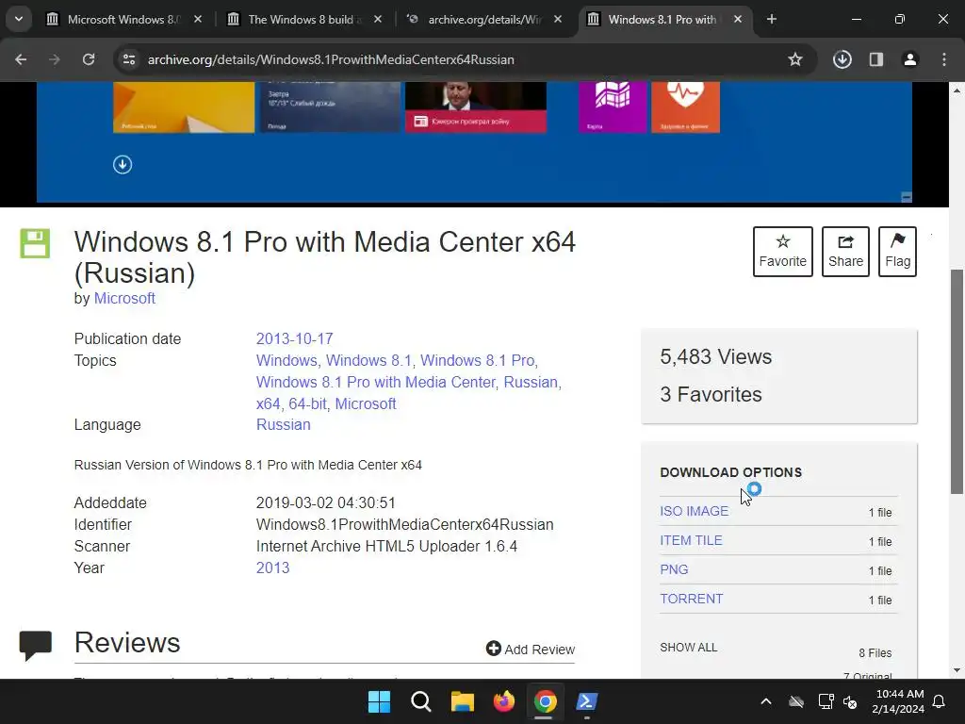Open a new browser tab
This screenshot has width=965, height=724.
771,19
